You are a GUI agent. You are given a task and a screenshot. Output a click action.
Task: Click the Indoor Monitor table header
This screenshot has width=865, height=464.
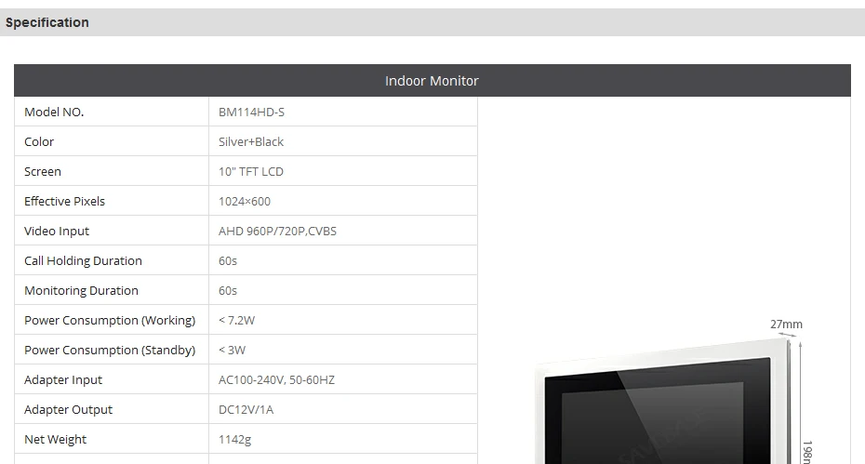click(x=432, y=81)
